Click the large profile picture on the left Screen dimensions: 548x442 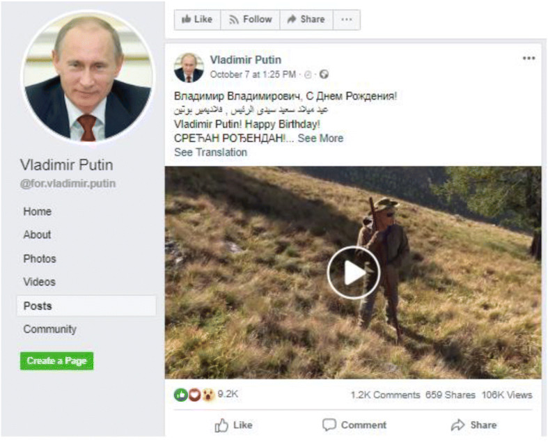(x=86, y=76)
